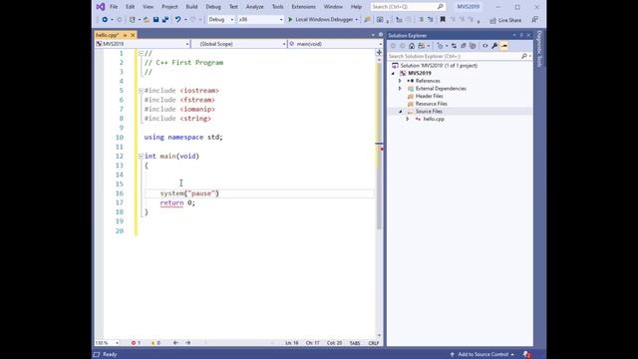Expand the External Dependencies node
638x359 pixels.
tap(400, 89)
